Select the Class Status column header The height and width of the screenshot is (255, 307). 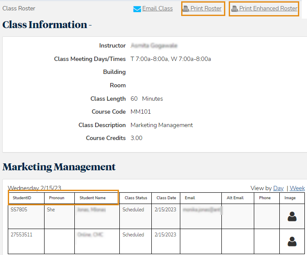[x=136, y=198]
